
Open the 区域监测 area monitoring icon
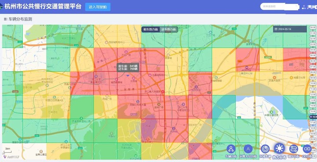(x=265, y=149)
